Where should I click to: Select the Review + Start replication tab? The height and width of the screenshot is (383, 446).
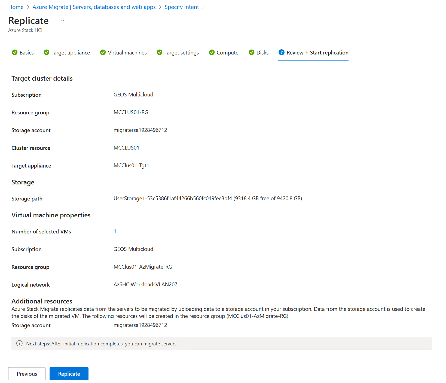click(317, 53)
